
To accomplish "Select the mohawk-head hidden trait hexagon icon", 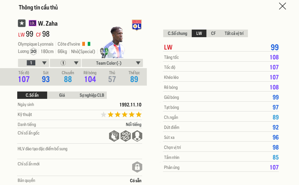I will pos(114,136).
